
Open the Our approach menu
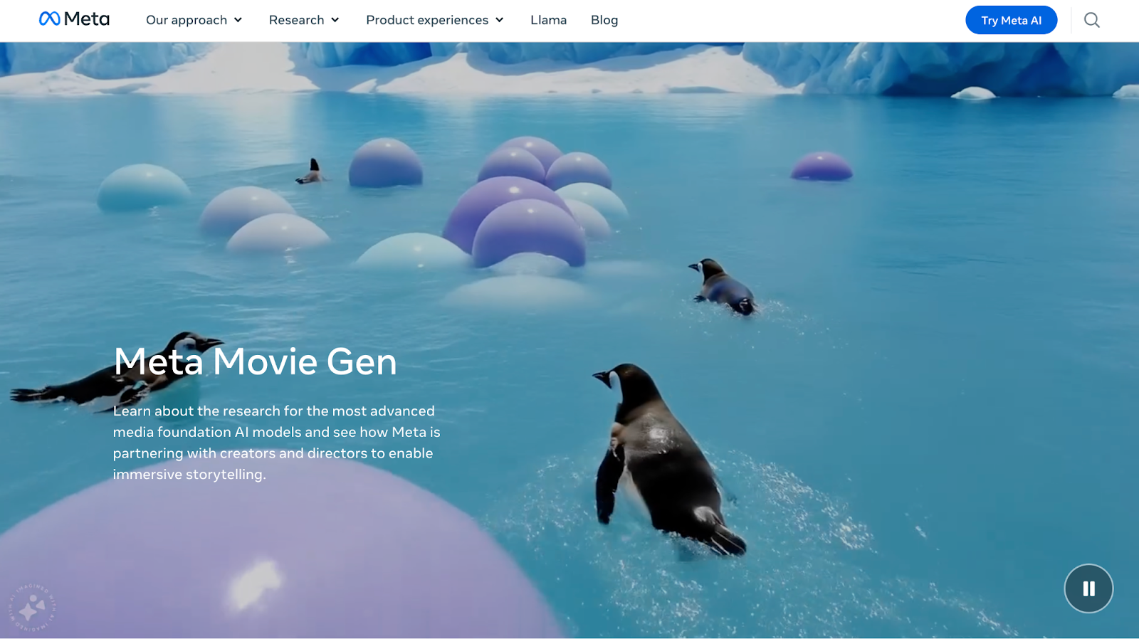[x=186, y=20]
